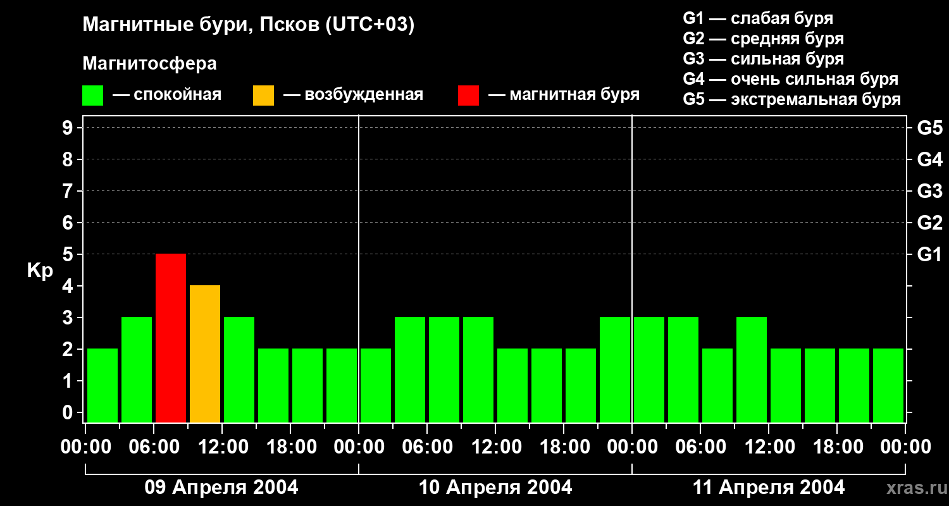Click the G5 level label on right axis
Image resolution: width=949 pixels, height=506 pixels.
click(929, 128)
